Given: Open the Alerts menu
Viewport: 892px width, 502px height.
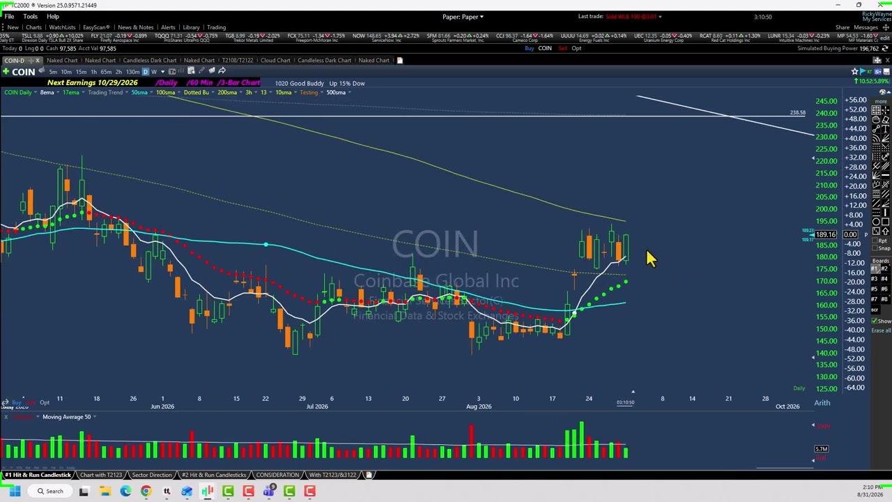Looking at the screenshot, I should 168,27.
